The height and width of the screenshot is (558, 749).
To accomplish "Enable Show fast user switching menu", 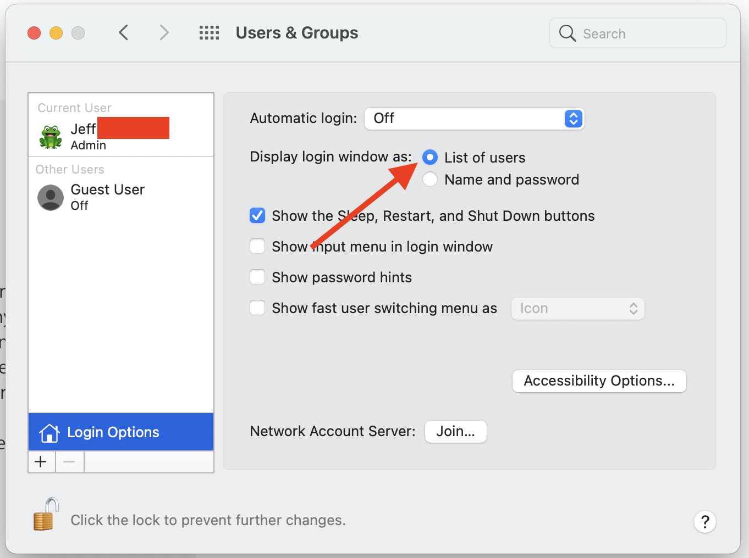I will point(257,308).
